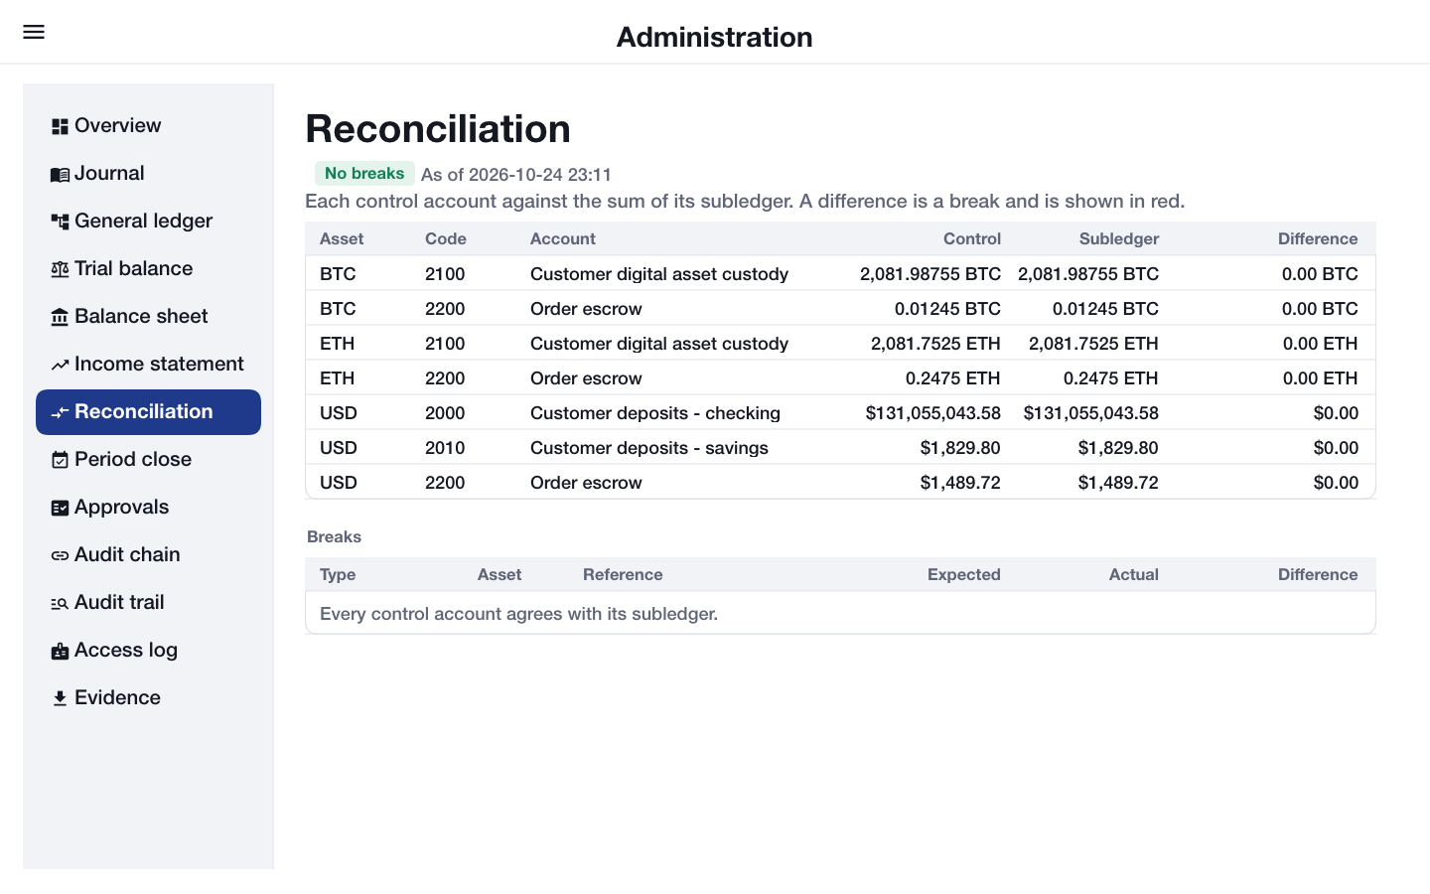The width and height of the screenshot is (1430, 894).
Task: Select the BTC row with code 2200
Action: click(x=840, y=309)
